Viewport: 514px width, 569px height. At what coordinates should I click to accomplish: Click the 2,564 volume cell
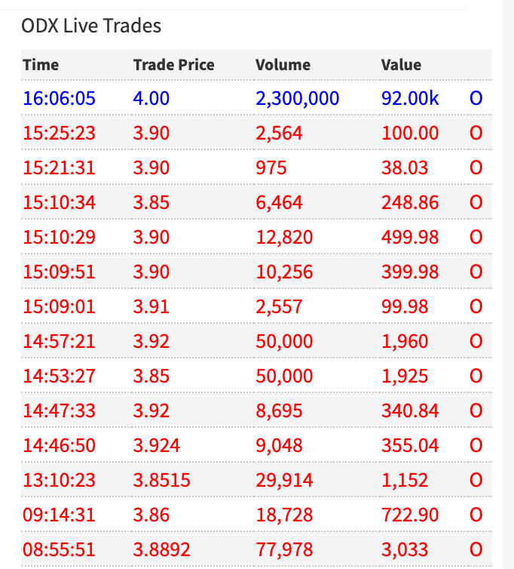(x=279, y=133)
